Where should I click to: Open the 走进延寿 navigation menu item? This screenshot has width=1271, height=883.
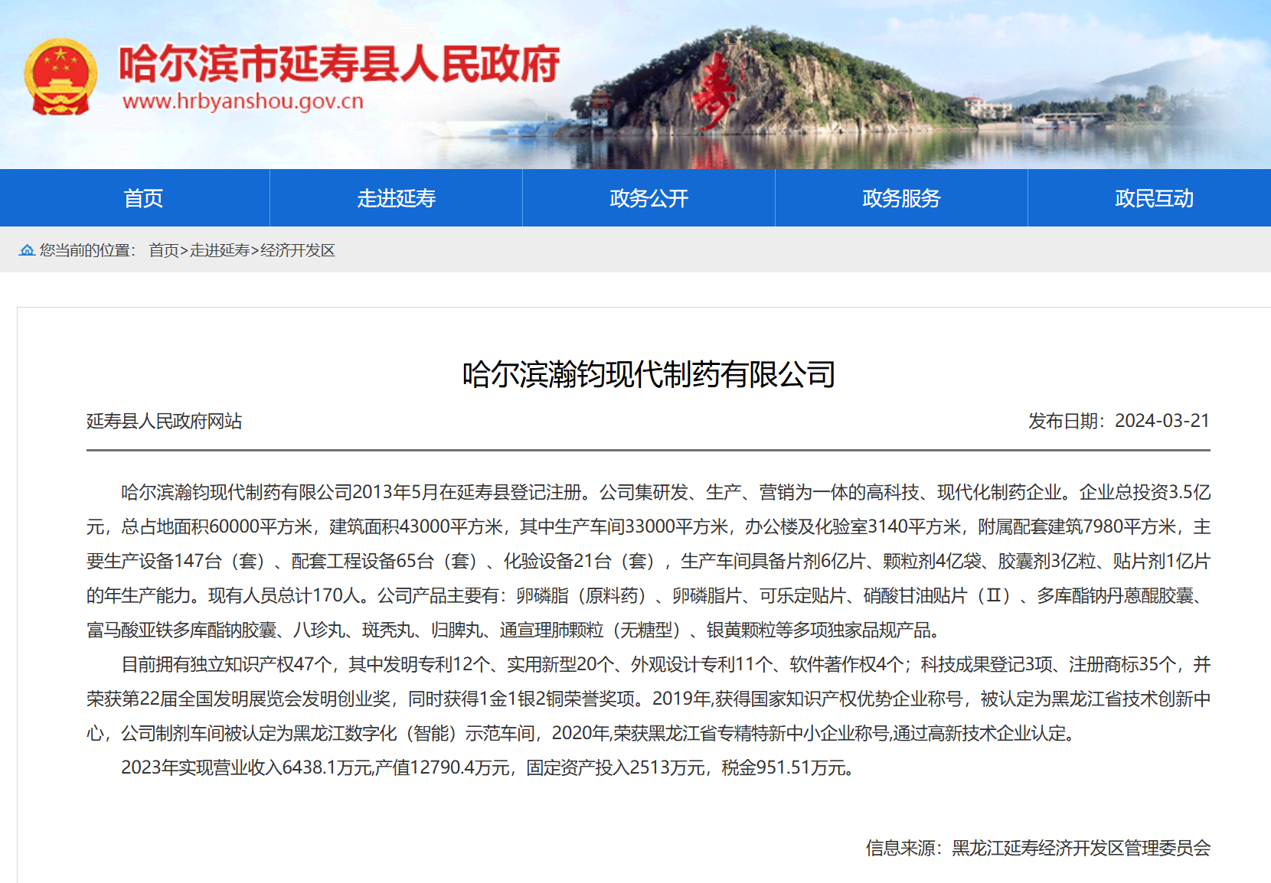(x=396, y=198)
